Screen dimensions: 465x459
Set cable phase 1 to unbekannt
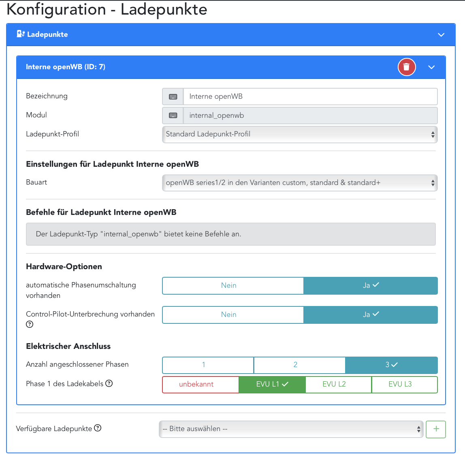point(201,385)
